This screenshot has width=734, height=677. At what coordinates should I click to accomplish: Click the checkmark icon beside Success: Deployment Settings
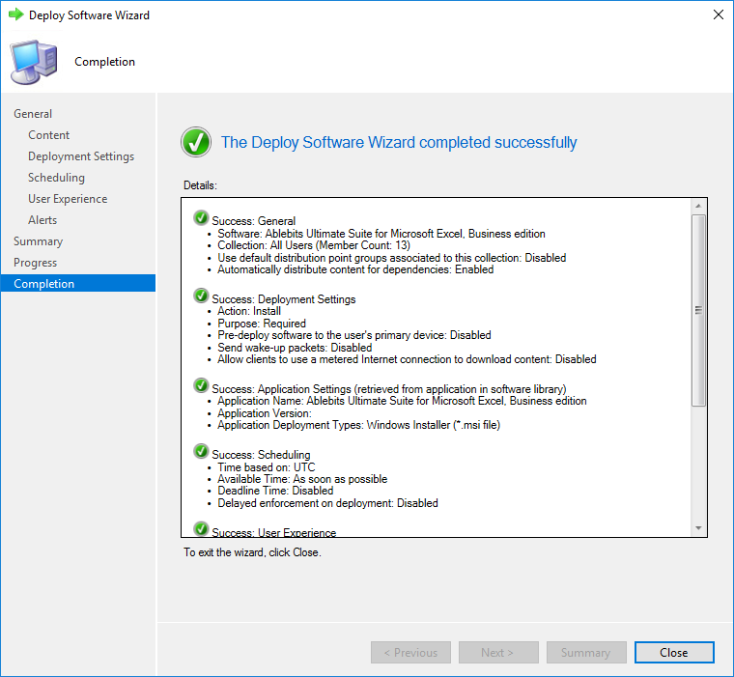(201, 296)
